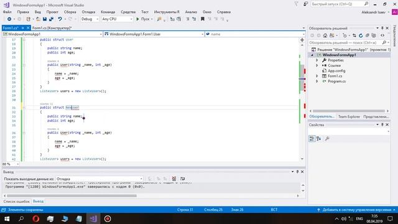This screenshot has height=224, width=398.
Task: Click the editor split plus icon above scrollbar
Action: (302, 40)
